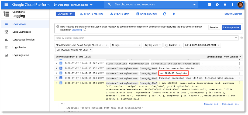The width and height of the screenshot is (248, 115).
Task: Open options menu for Function execution took row
Action: pos(240,78)
